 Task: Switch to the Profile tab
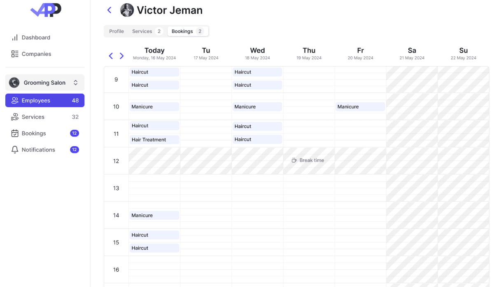click(116, 31)
